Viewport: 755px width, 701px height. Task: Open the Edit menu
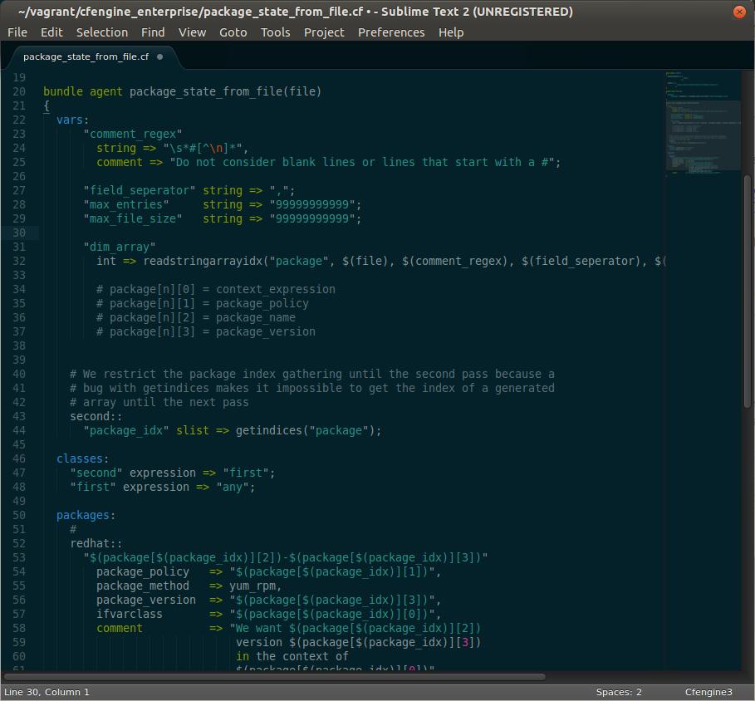[x=51, y=32]
